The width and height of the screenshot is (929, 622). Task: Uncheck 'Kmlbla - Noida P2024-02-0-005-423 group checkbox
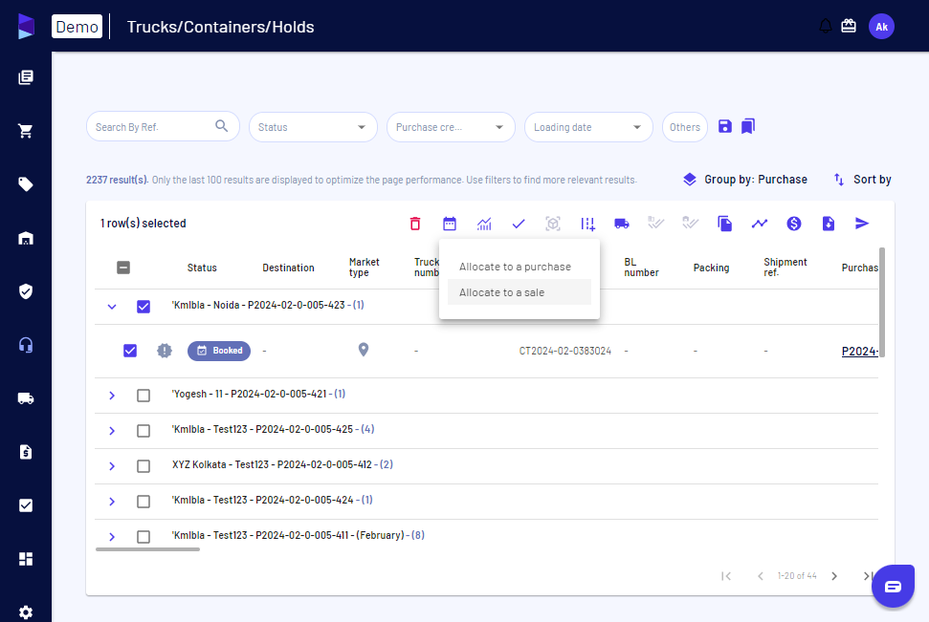(144, 307)
